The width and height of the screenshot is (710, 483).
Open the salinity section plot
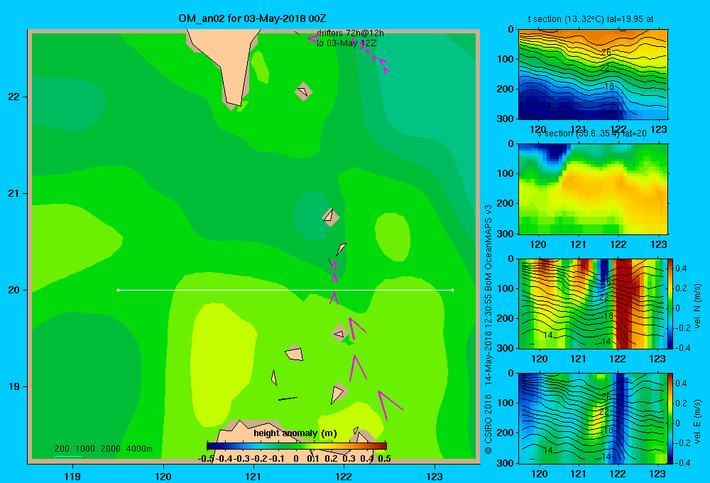coord(593,189)
